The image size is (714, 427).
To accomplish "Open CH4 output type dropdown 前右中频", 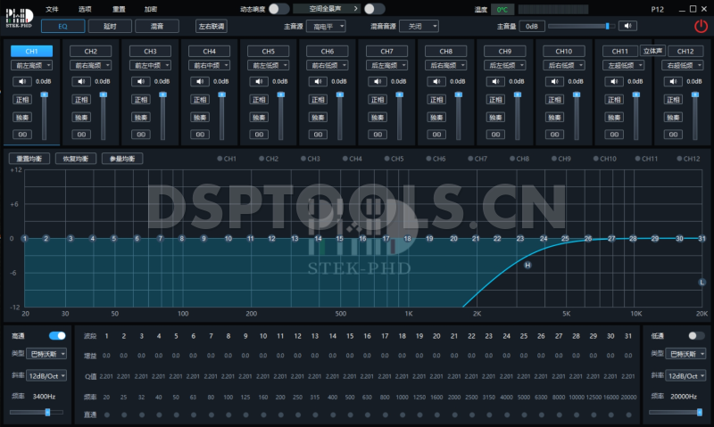I will [x=209, y=65].
